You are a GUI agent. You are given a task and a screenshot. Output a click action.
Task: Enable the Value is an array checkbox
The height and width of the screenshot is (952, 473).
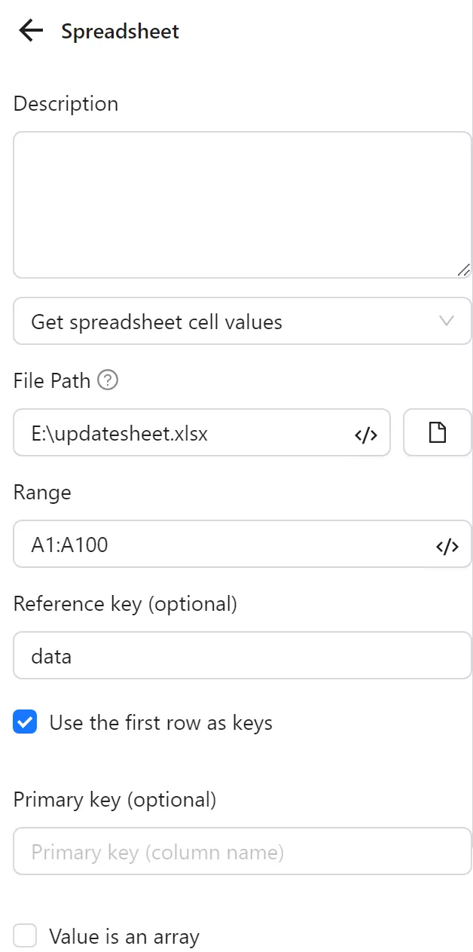pyautogui.click(x=25, y=935)
